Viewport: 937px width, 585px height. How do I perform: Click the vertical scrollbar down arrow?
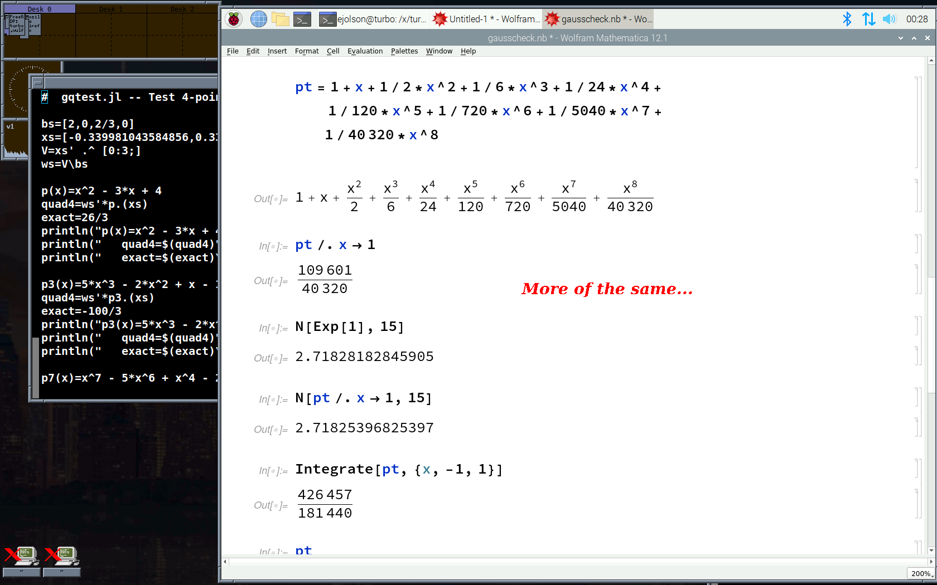coord(931,550)
